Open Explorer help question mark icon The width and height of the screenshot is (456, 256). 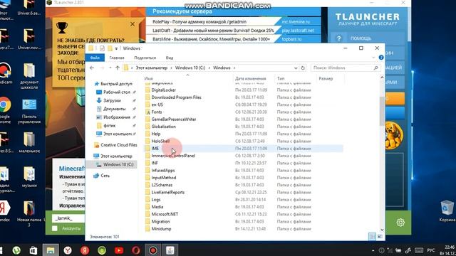[x=381, y=58]
